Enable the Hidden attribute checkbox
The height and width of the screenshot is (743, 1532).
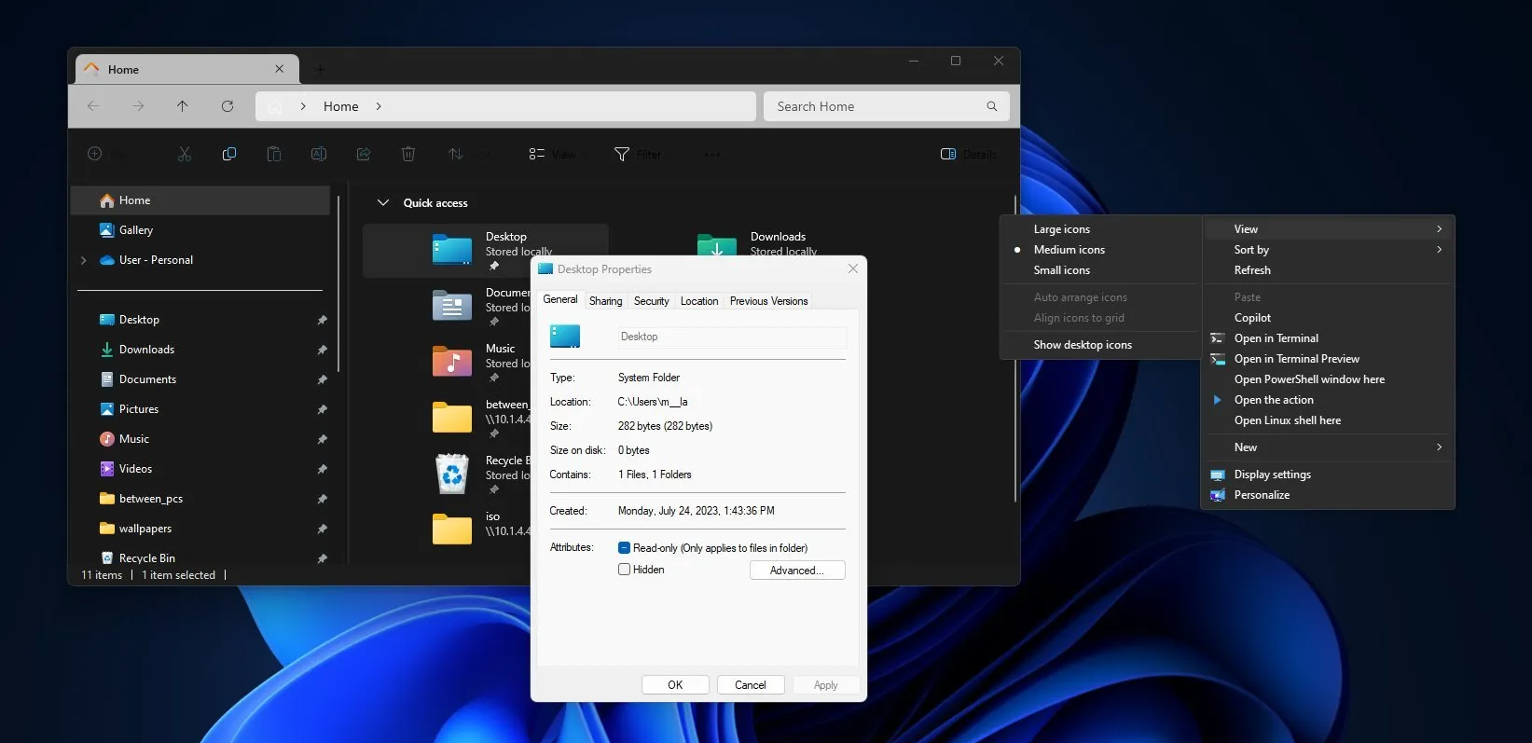[625, 570]
